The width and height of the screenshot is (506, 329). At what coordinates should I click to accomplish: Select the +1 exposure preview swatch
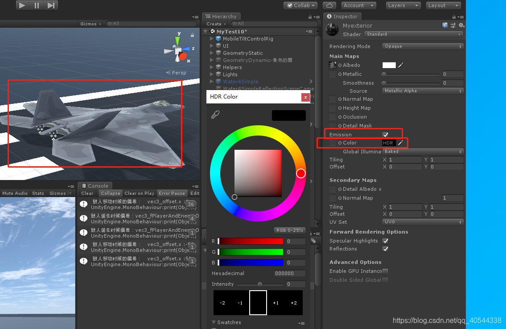click(x=276, y=303)
